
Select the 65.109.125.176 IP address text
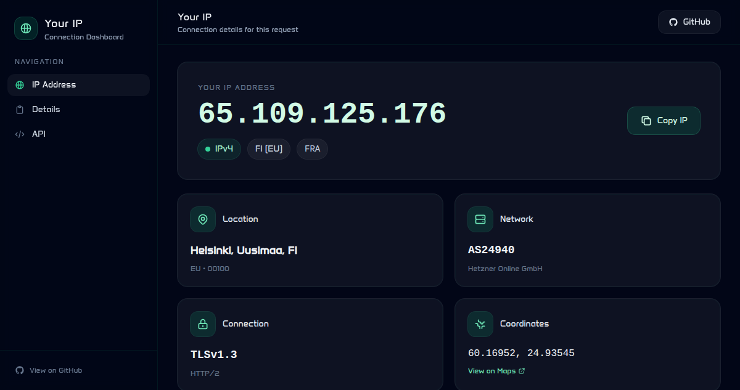[322, 114]
